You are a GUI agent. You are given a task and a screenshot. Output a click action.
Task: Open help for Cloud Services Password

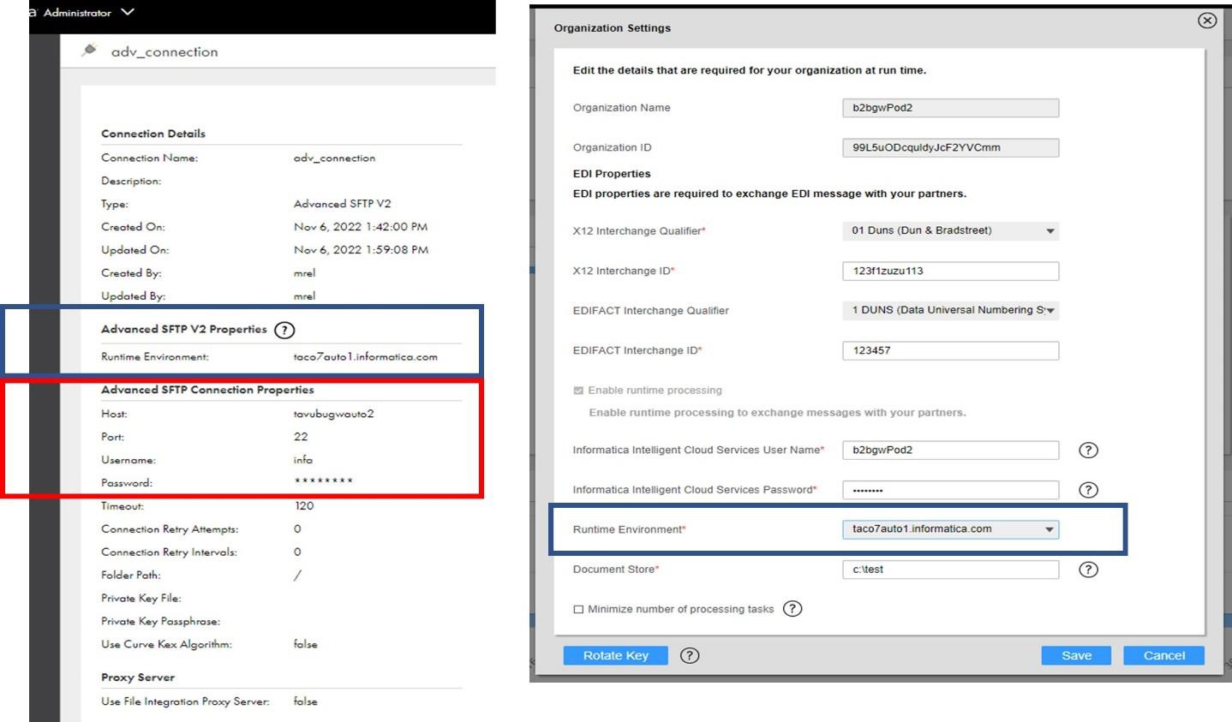(x=1088, y=490)
